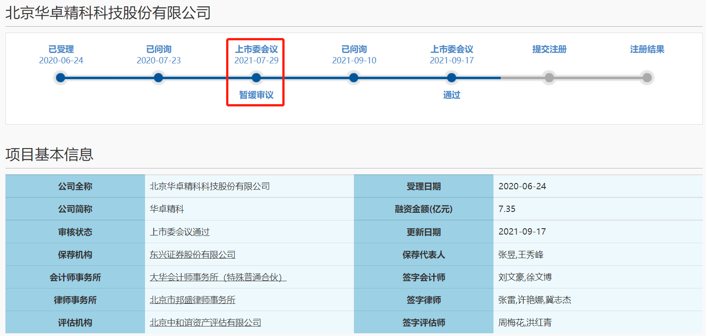Click the 保荐代表人 header cell

pos(424,254)
